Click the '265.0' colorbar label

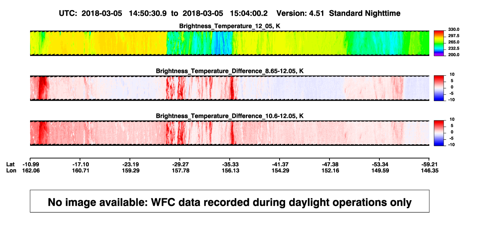pos(454,42)
